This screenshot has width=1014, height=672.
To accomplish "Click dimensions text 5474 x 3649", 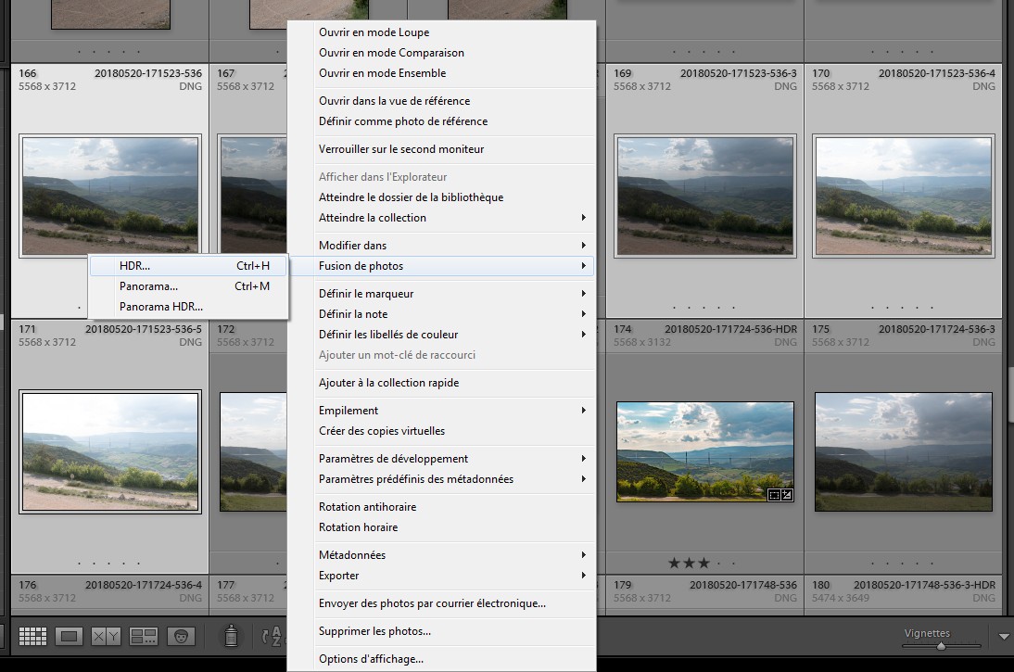I will [840, 598].
